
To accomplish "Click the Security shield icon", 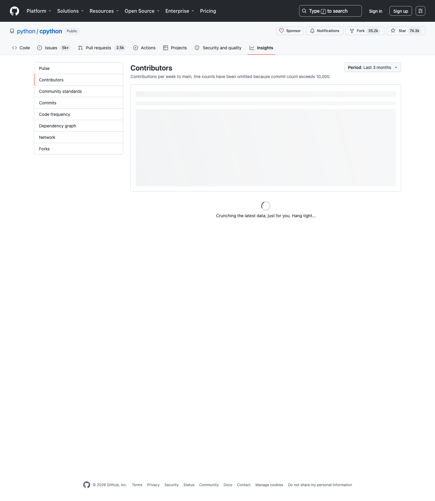I will pos(197,48).
